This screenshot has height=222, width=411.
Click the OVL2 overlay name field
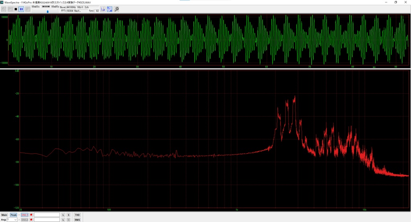47,220
